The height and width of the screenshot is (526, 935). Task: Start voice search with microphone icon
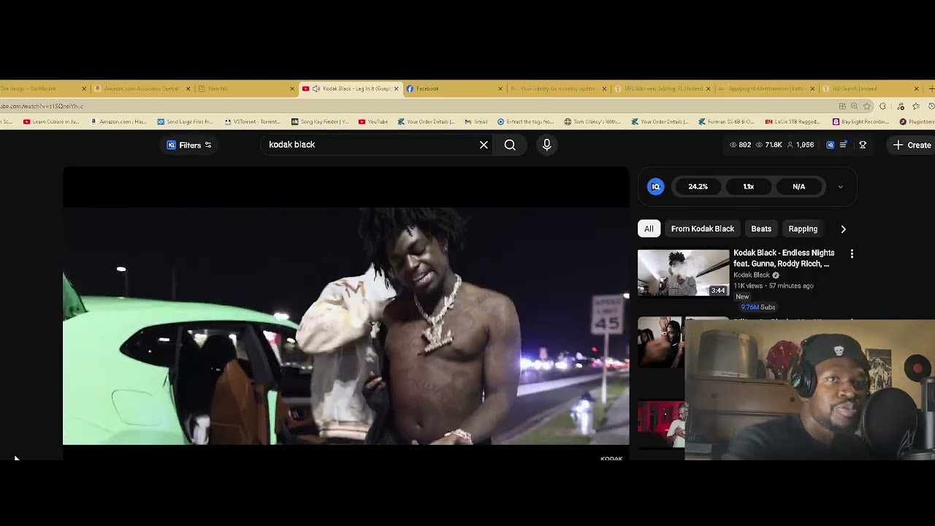(546, 145)
